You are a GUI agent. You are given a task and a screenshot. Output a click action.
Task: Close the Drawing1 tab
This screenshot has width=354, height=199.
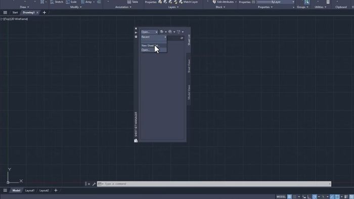coord(37,13)
